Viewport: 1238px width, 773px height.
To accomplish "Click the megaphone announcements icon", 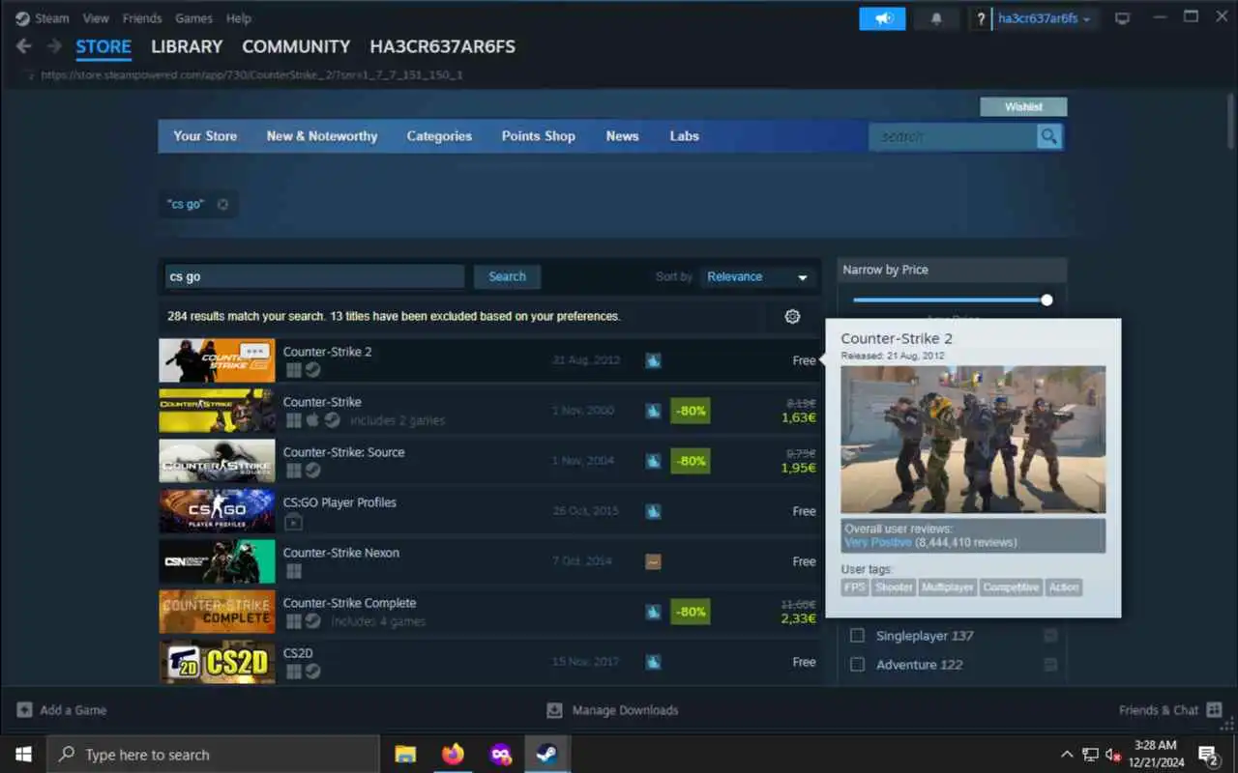I will click(882, 18).
